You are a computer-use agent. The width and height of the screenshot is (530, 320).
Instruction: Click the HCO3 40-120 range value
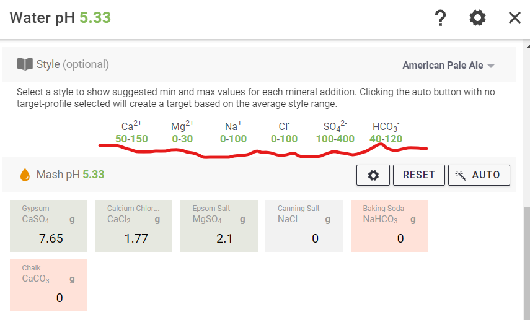click(x=386, y=139)
